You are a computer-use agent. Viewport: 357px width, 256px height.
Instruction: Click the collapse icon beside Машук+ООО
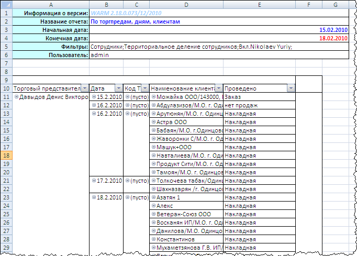(x=153, y=147)
